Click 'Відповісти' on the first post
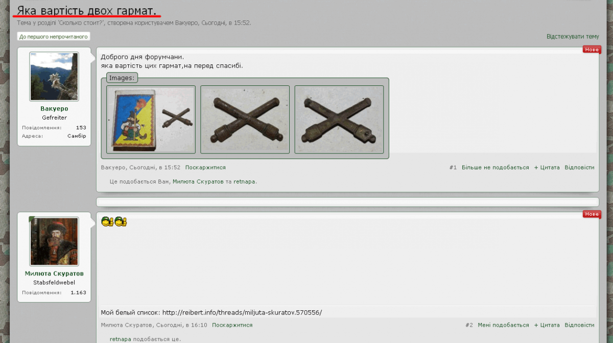Screen dimensions: 613x343 click(x=580, y=168)
